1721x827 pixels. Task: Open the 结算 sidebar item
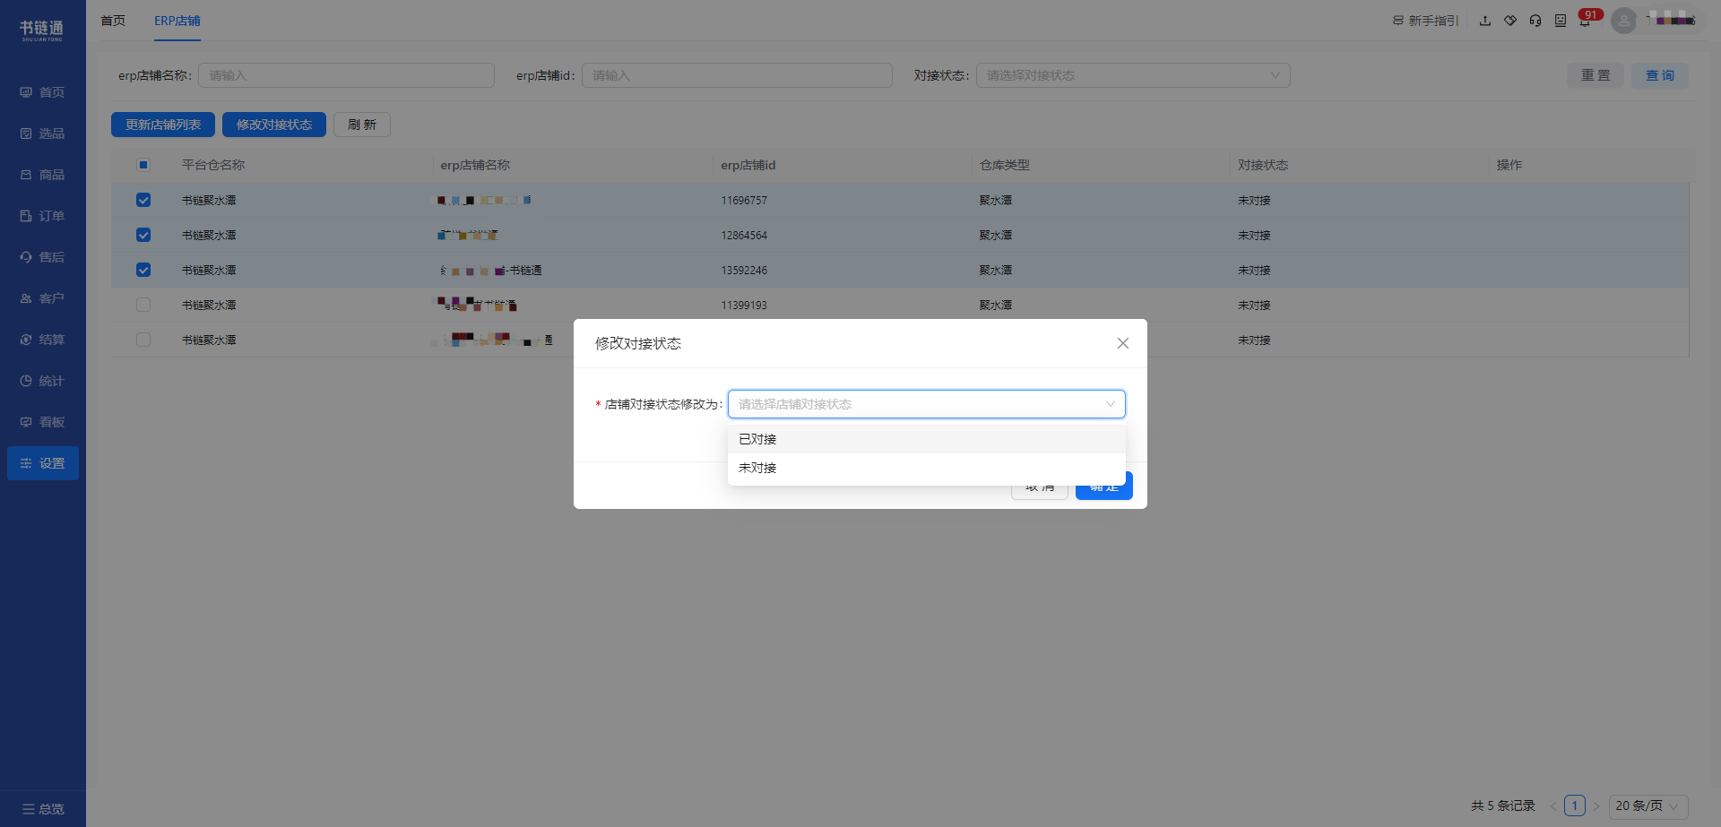[x=43, y=340]
